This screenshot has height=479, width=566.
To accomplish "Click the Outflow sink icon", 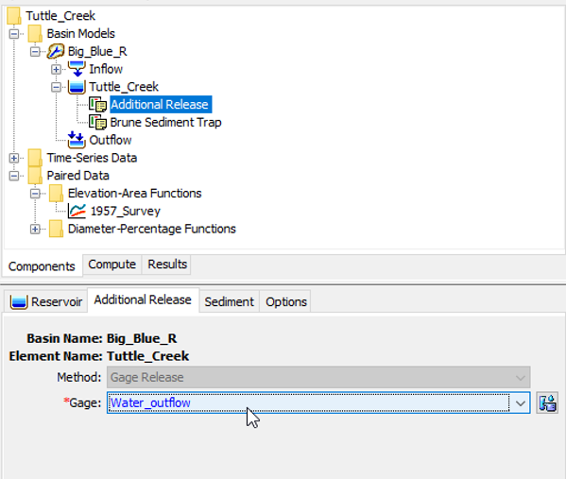I will coord(77,140).
